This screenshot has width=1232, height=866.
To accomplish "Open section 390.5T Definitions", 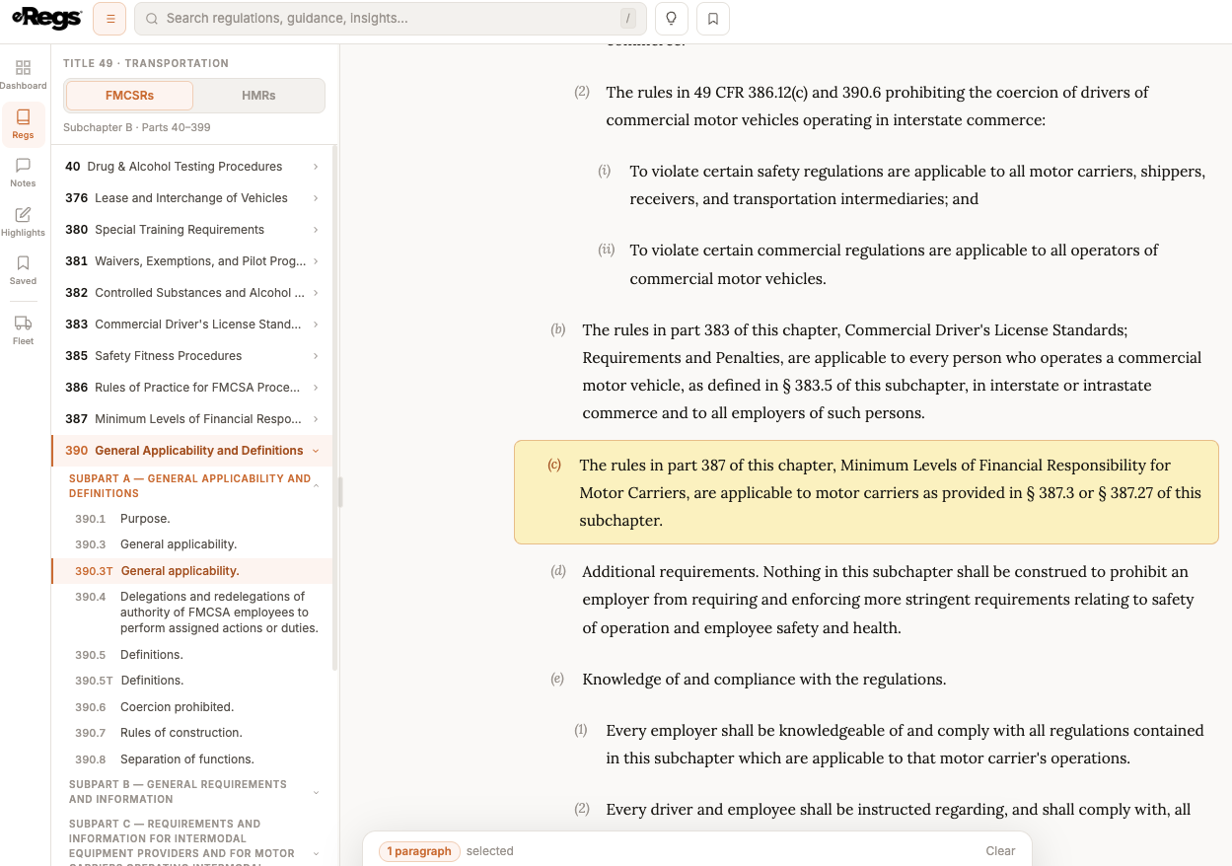I will click(191, 681).
